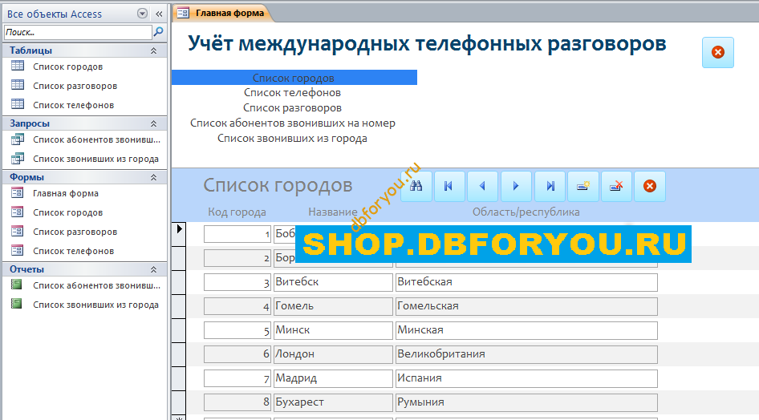Collapse the Запросы group
This screenshot has height=420, width=759.
tap(153, 123)
